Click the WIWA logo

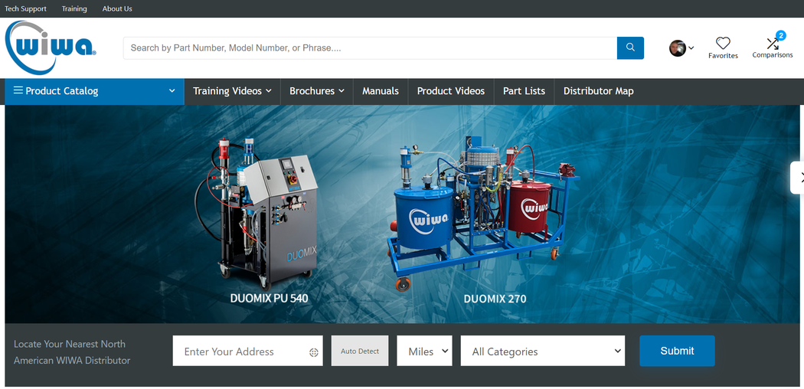click(51, 47)
